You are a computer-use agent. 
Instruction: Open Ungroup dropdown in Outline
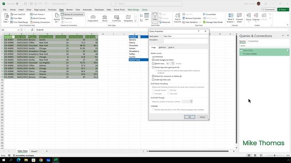coord(256,18)
